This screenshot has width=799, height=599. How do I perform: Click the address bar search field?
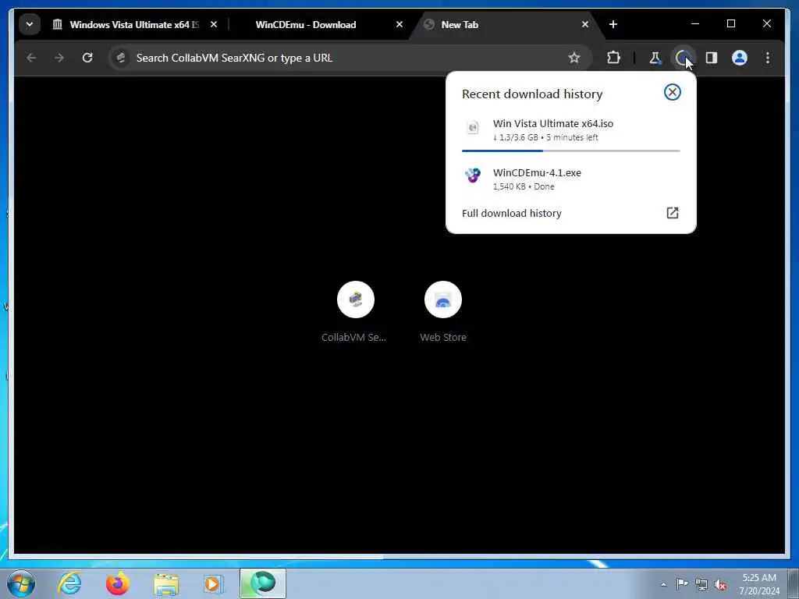point(350,58)
